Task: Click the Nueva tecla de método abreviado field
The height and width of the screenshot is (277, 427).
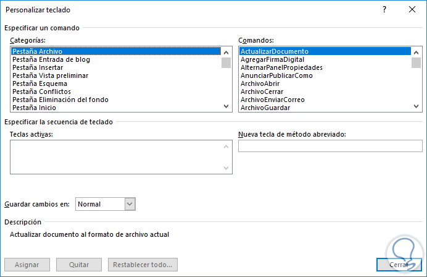Action: pos(330,146)
